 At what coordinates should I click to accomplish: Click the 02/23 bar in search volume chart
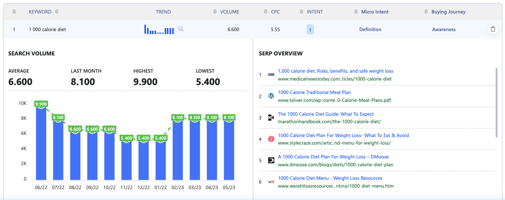pos(177,150)
